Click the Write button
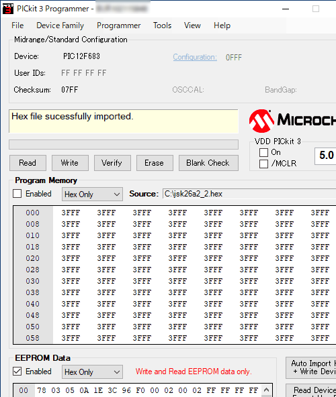336x397 pixels. coord(70,163)
